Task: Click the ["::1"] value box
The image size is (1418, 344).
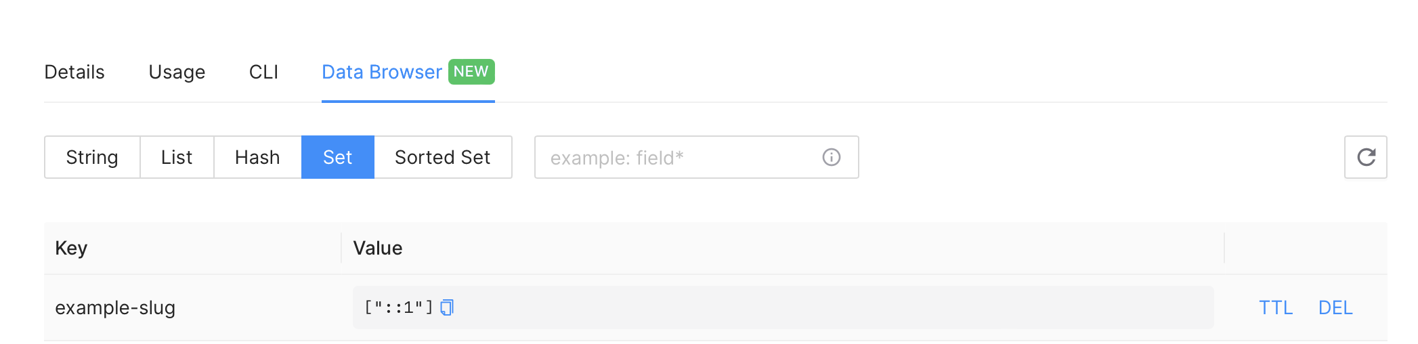Action: [x=783, y=307]
